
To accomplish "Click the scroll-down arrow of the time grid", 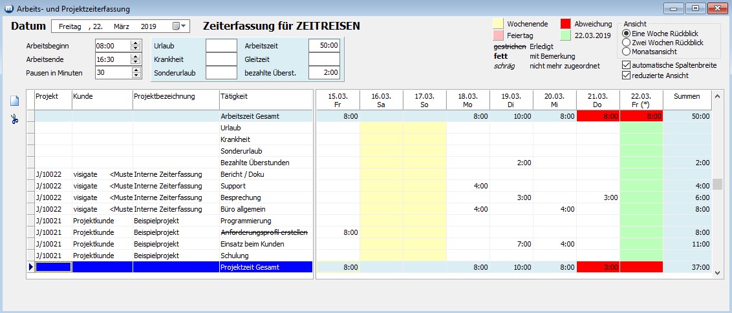I will point(716,274).
